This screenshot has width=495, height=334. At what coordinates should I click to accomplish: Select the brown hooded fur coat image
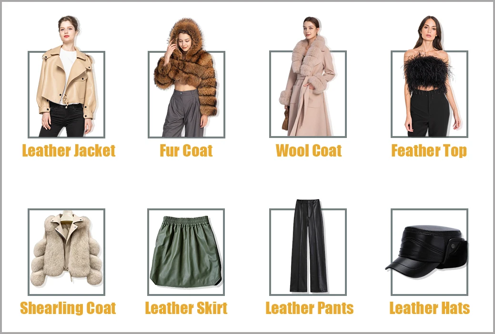click(186, 78)
